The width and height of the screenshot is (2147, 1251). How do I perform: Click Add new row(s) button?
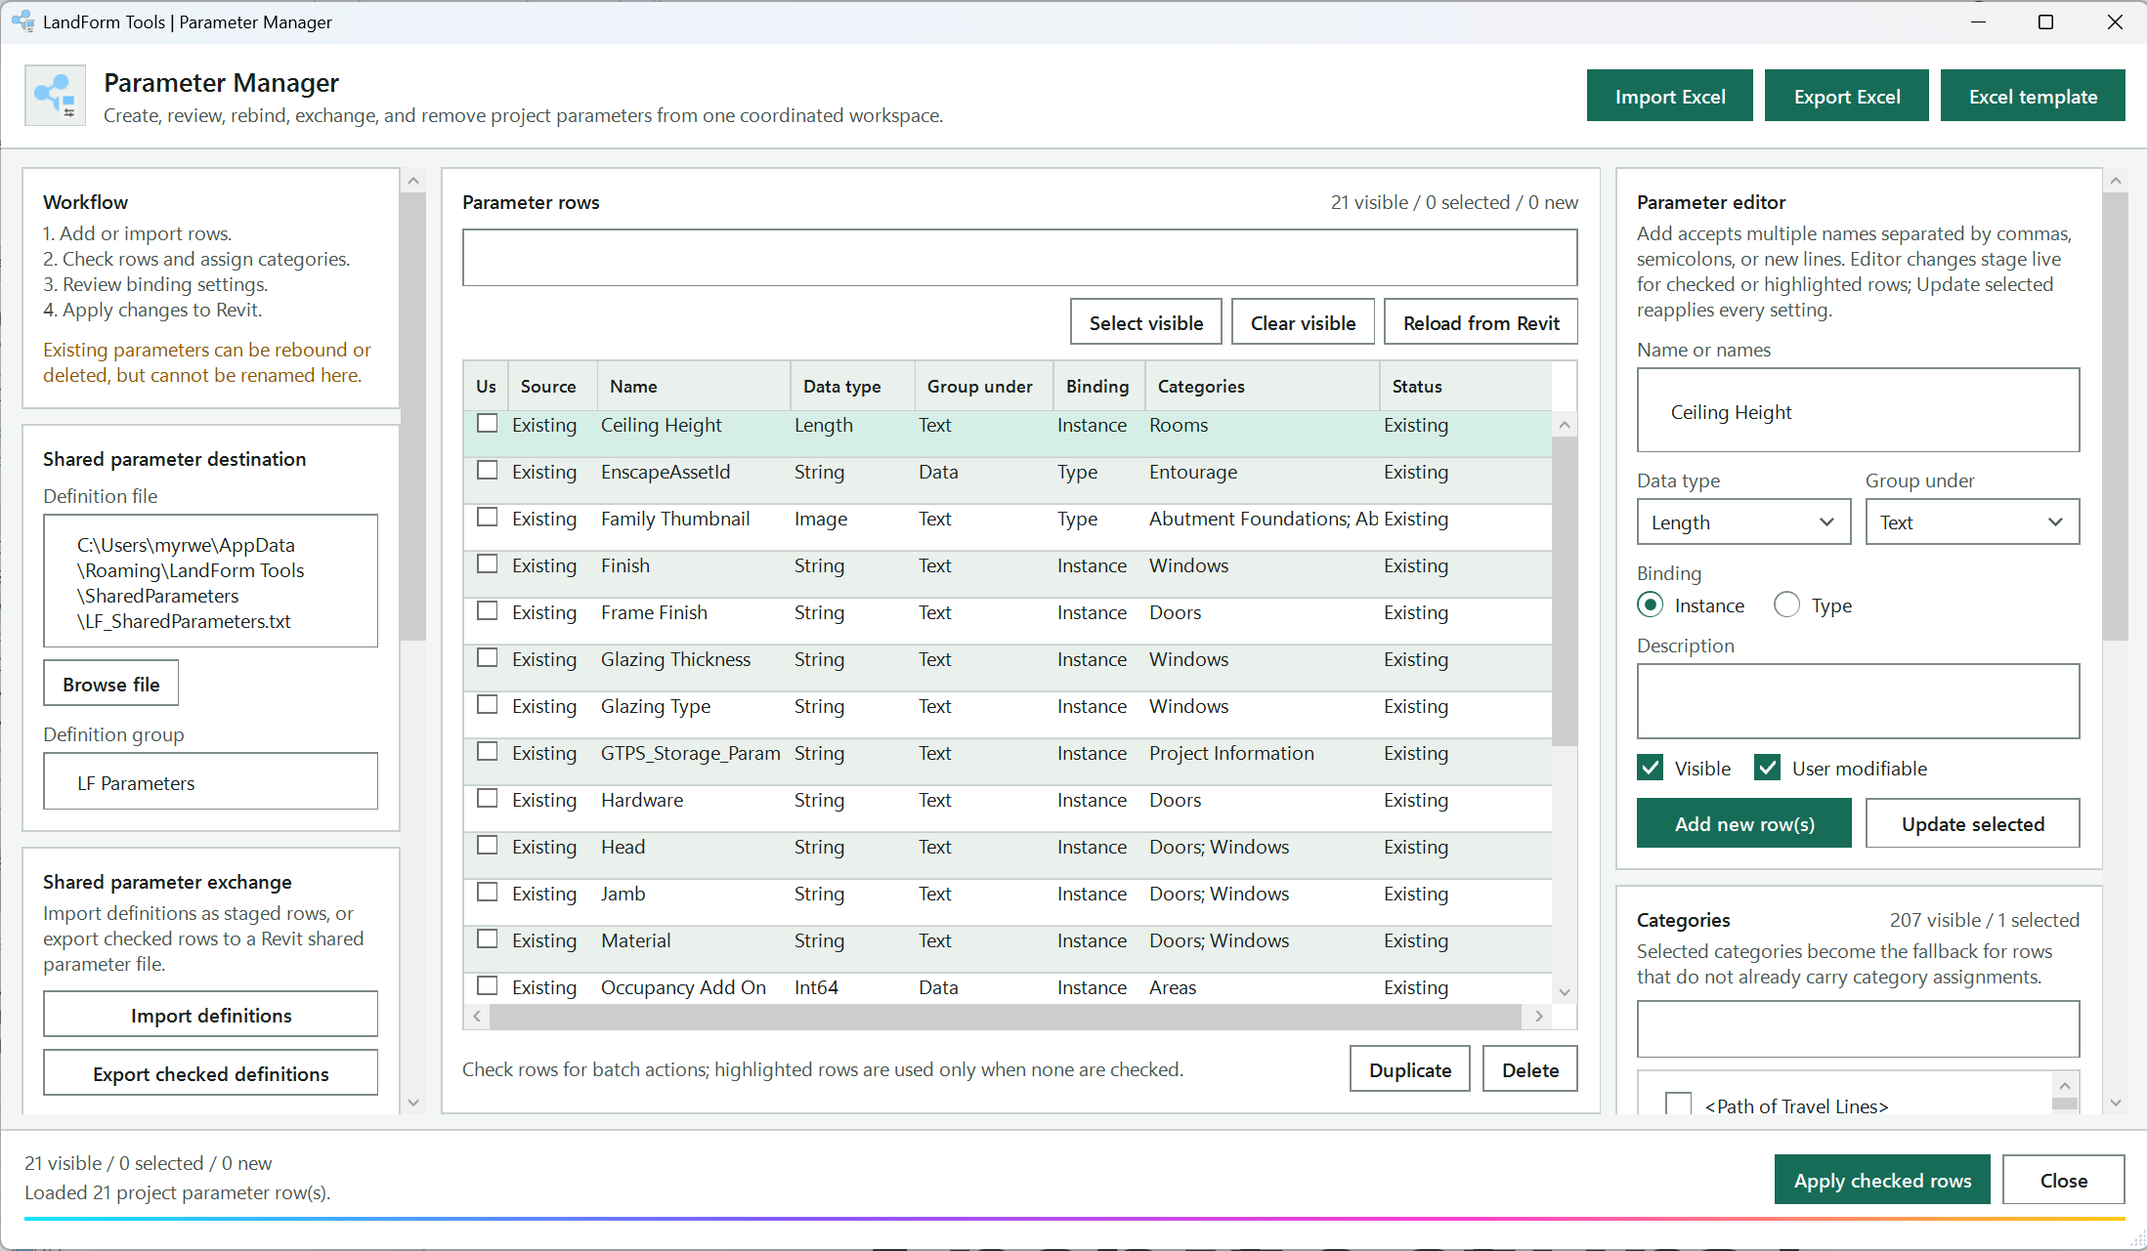click(1743, 823)
